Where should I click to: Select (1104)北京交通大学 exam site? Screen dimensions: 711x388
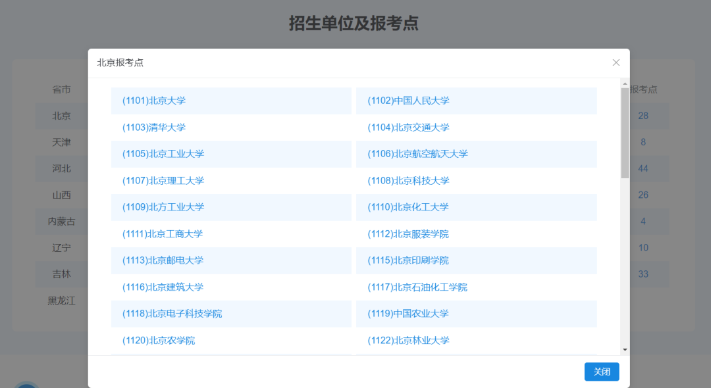(x=408, y=128)
